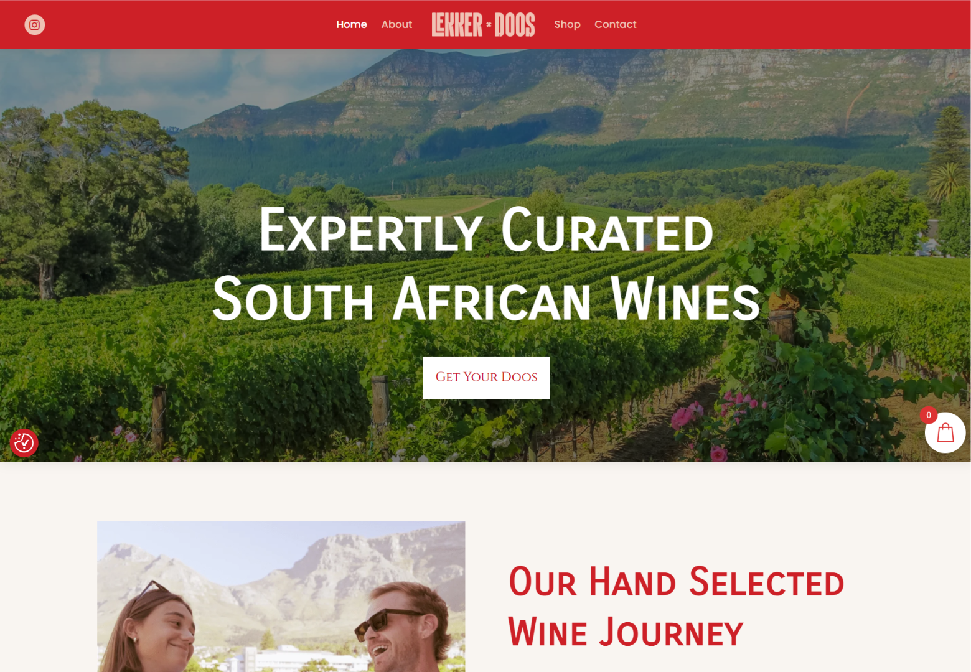Select Shop in the navigation bar
971x672 pixels.
(567, 24)
